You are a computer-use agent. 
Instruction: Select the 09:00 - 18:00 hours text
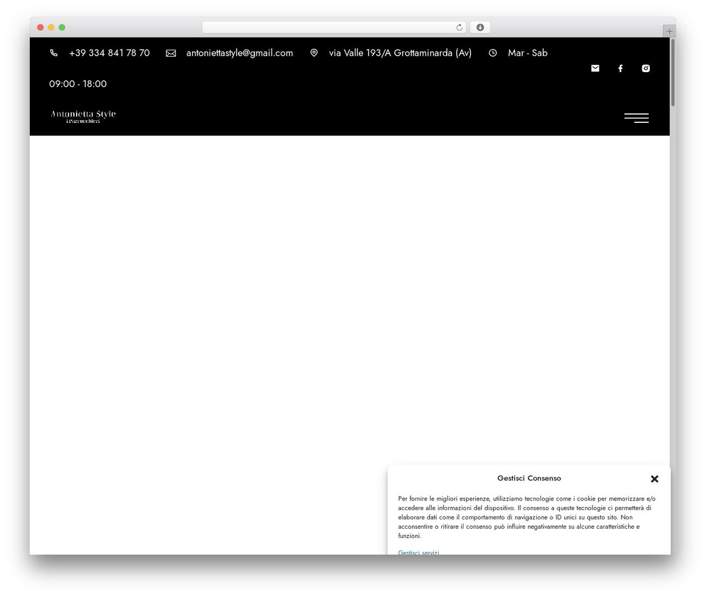click(x=78, y=84)
